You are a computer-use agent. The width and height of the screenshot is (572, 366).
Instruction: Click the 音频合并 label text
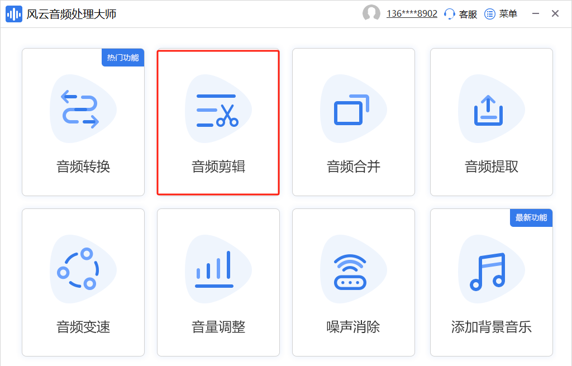pos(354,167)
